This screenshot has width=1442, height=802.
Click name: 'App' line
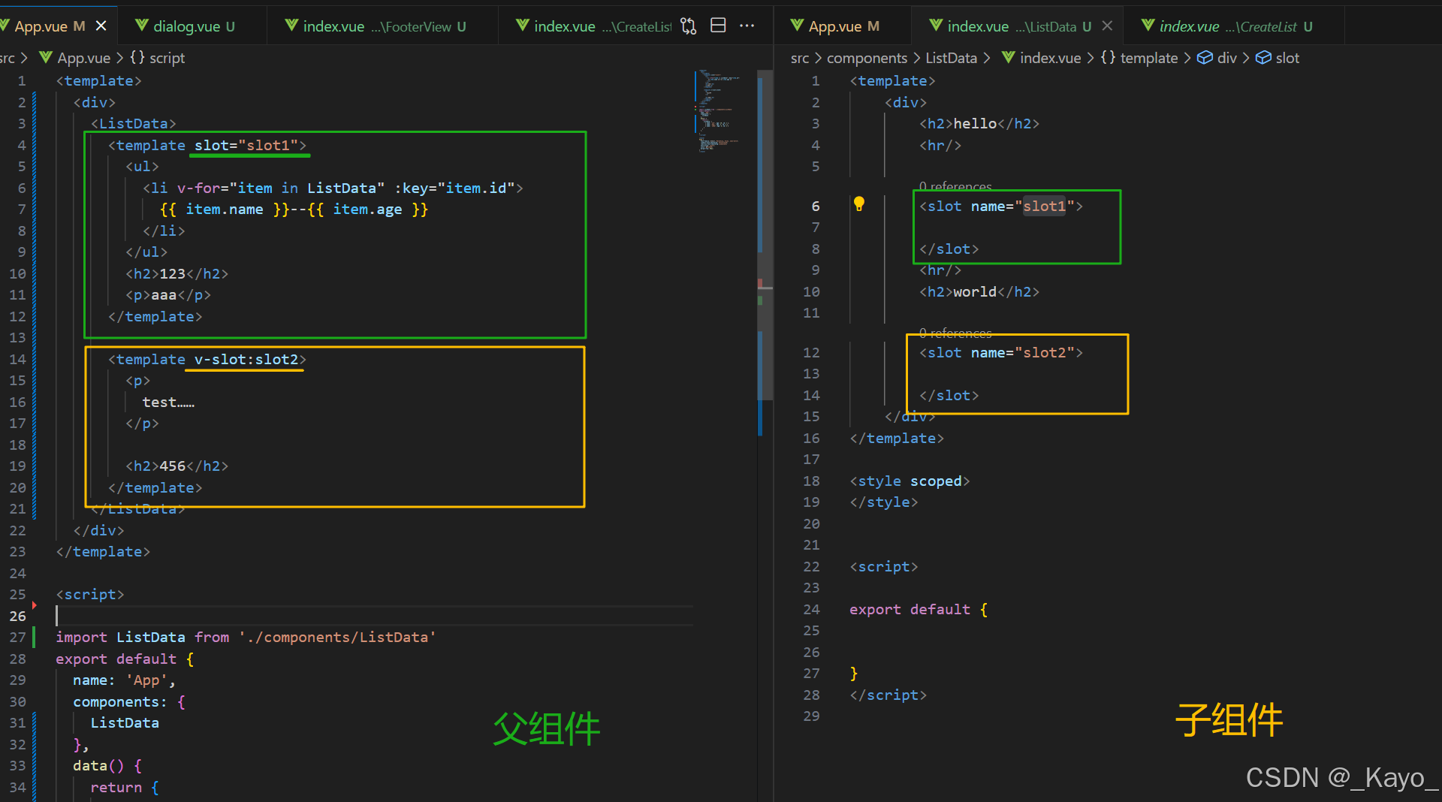124,680
